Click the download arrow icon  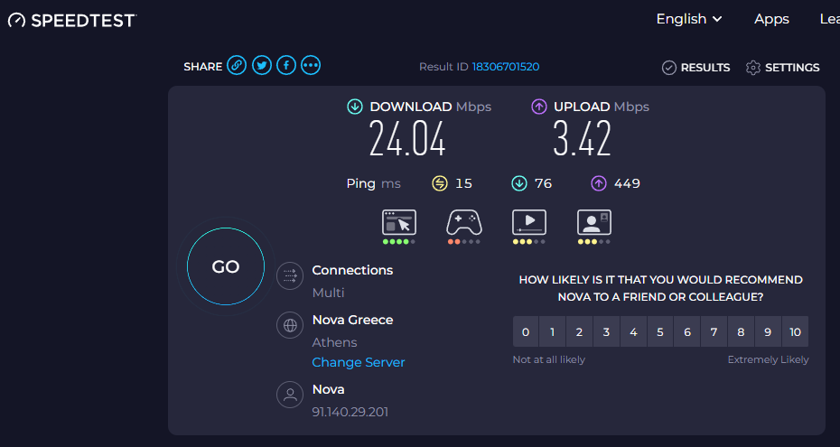355,107
